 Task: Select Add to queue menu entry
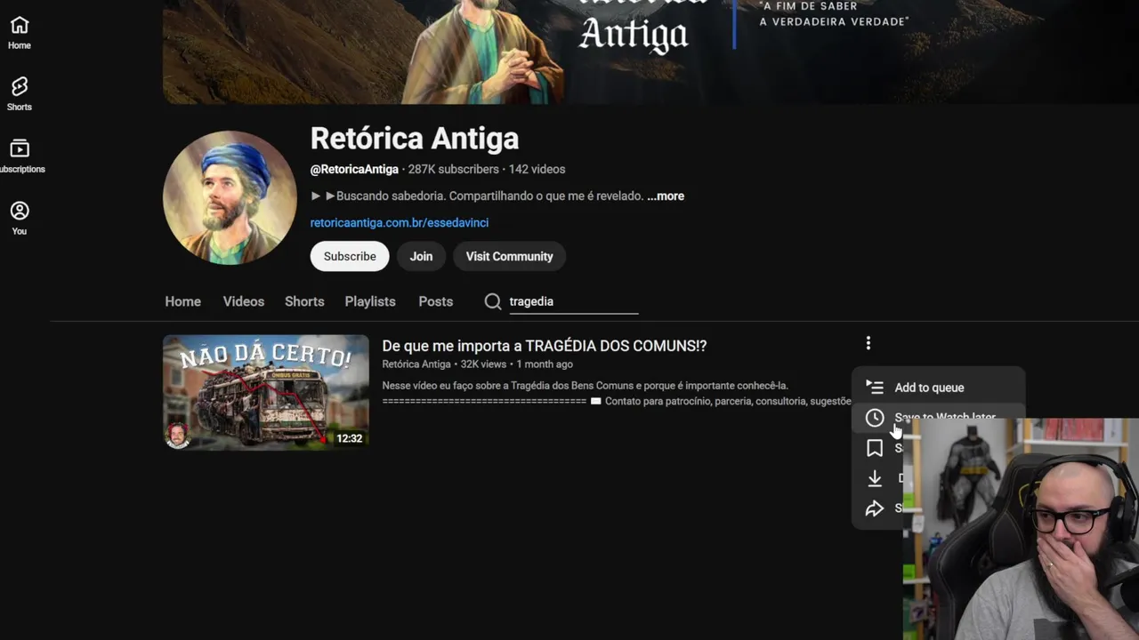coord(938,388)
